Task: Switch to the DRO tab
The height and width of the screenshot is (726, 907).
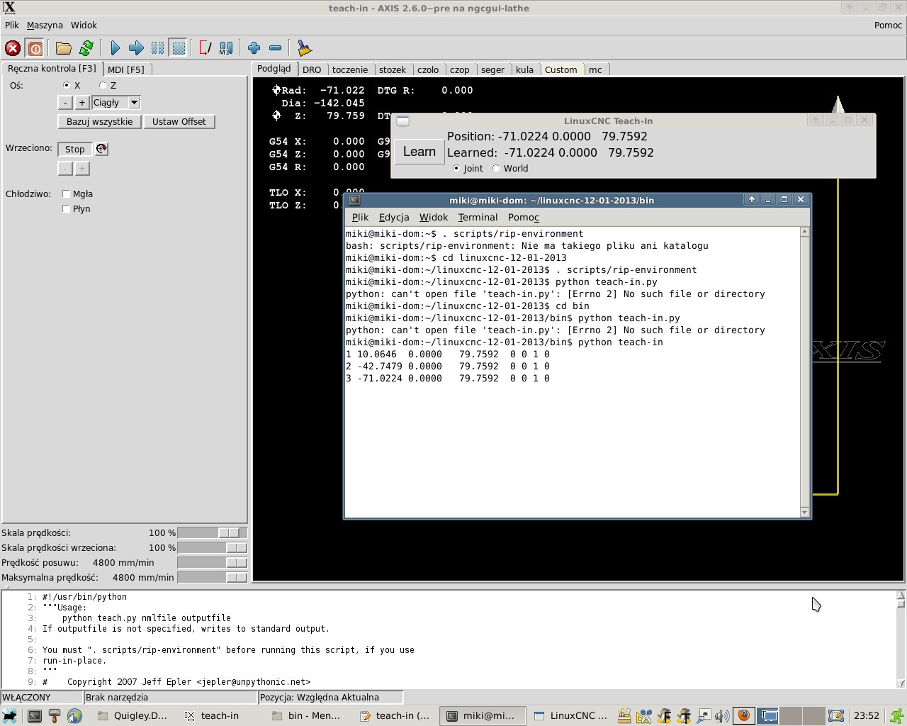Action: coord(312,69)
